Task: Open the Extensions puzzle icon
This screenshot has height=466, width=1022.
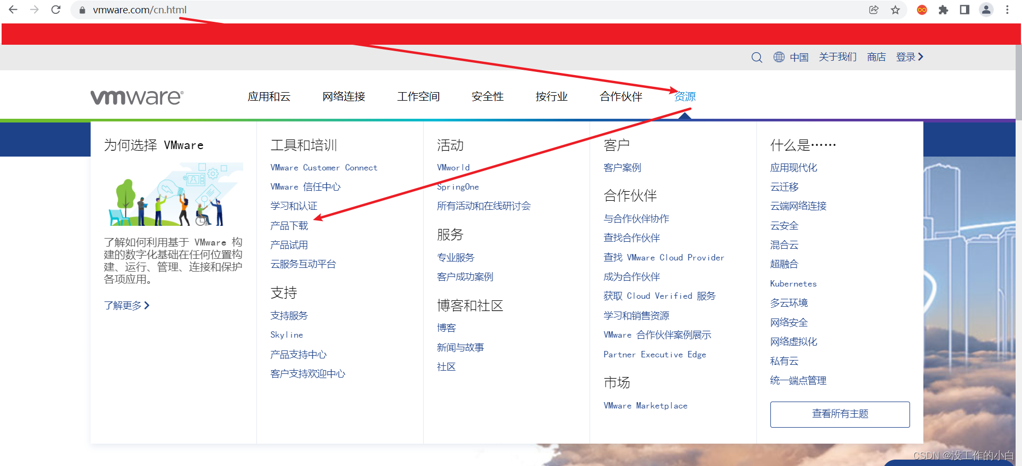Action: 943,10
